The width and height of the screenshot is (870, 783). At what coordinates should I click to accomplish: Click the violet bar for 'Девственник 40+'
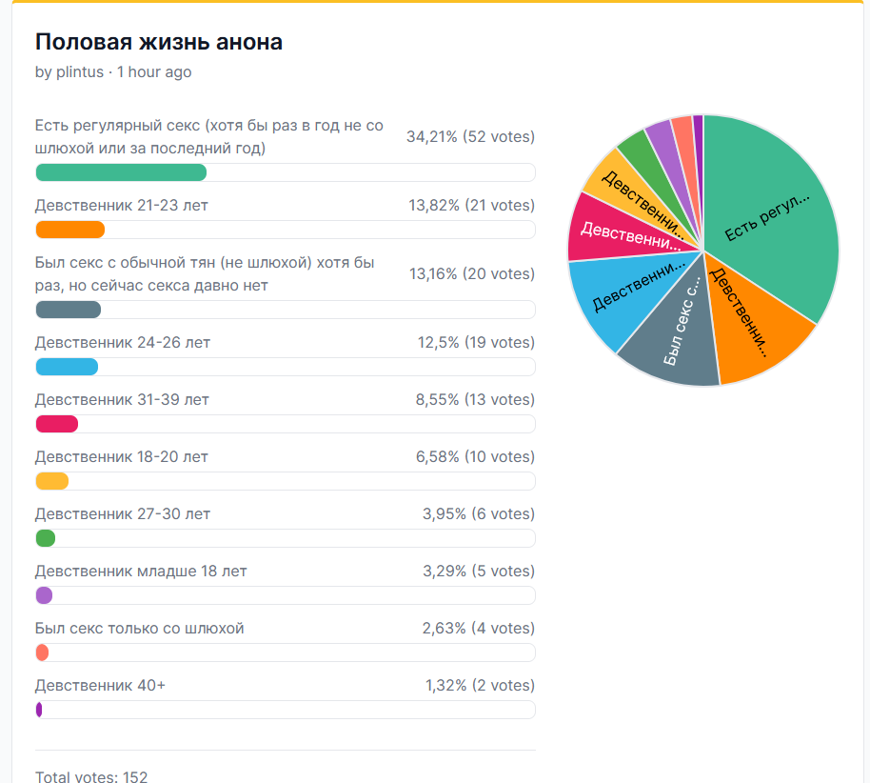pyautogui.click(x=39, y=710)
